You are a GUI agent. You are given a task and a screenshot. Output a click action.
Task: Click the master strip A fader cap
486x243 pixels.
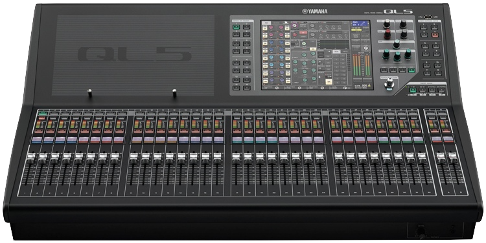441,157
